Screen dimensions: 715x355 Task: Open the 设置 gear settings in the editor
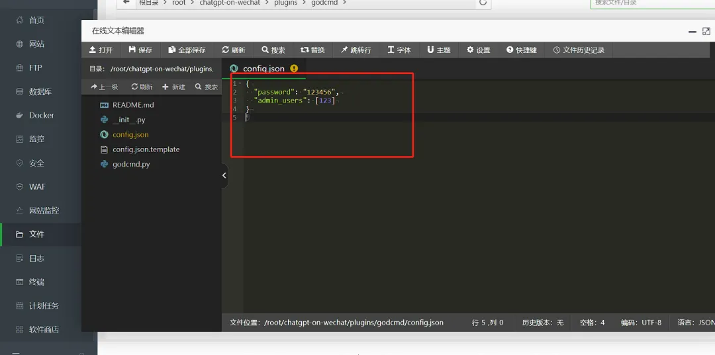coord(479,50)
